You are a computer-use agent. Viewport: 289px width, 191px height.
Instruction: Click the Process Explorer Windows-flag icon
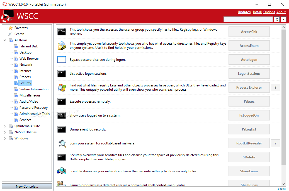(x=62, y=87)
